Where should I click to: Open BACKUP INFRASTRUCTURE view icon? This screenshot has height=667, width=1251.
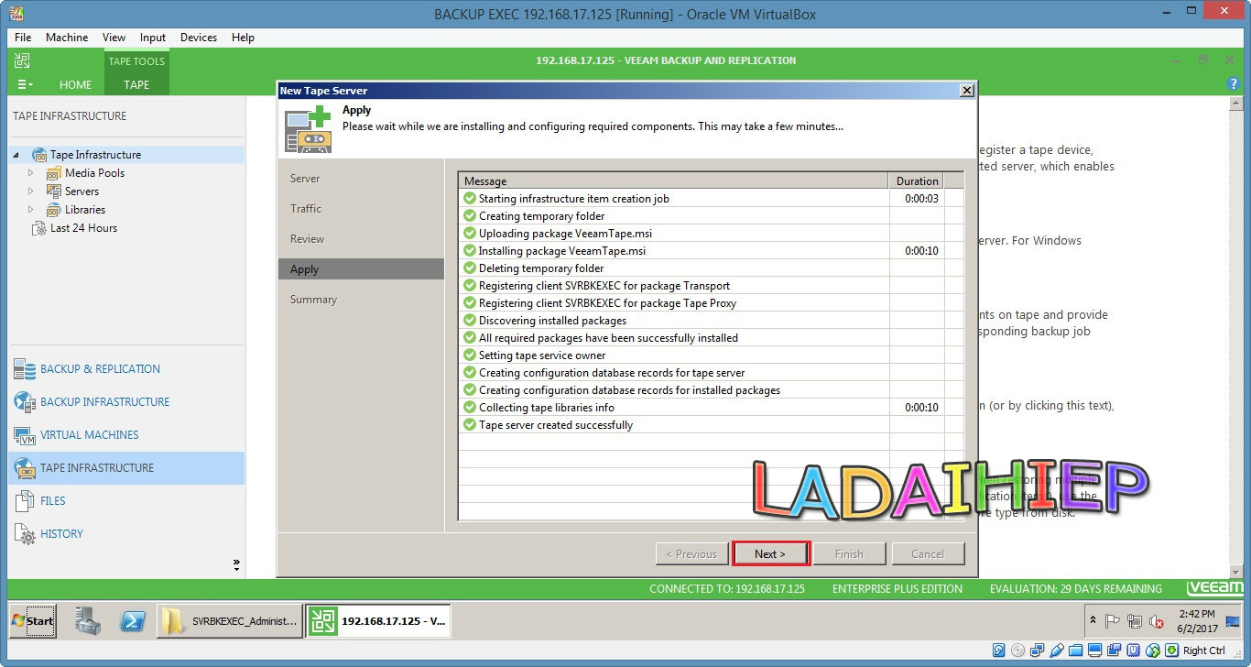pyautogui.click(x=25, y=402)
